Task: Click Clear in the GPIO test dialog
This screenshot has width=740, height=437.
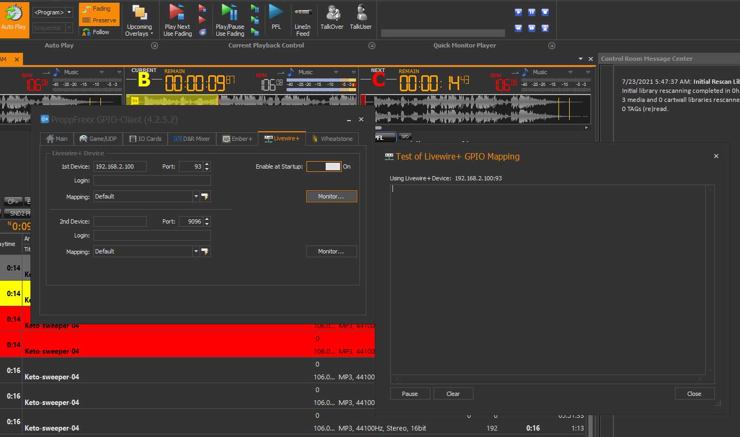Action: 453,394
